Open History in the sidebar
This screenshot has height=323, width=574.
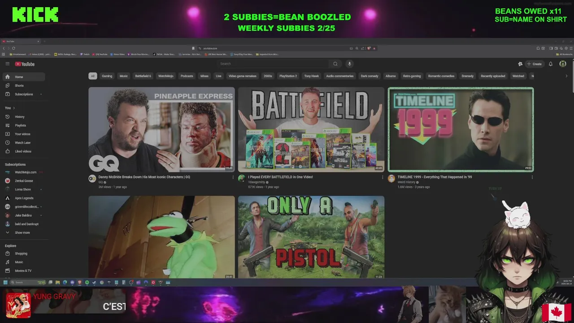pos(23,117)
